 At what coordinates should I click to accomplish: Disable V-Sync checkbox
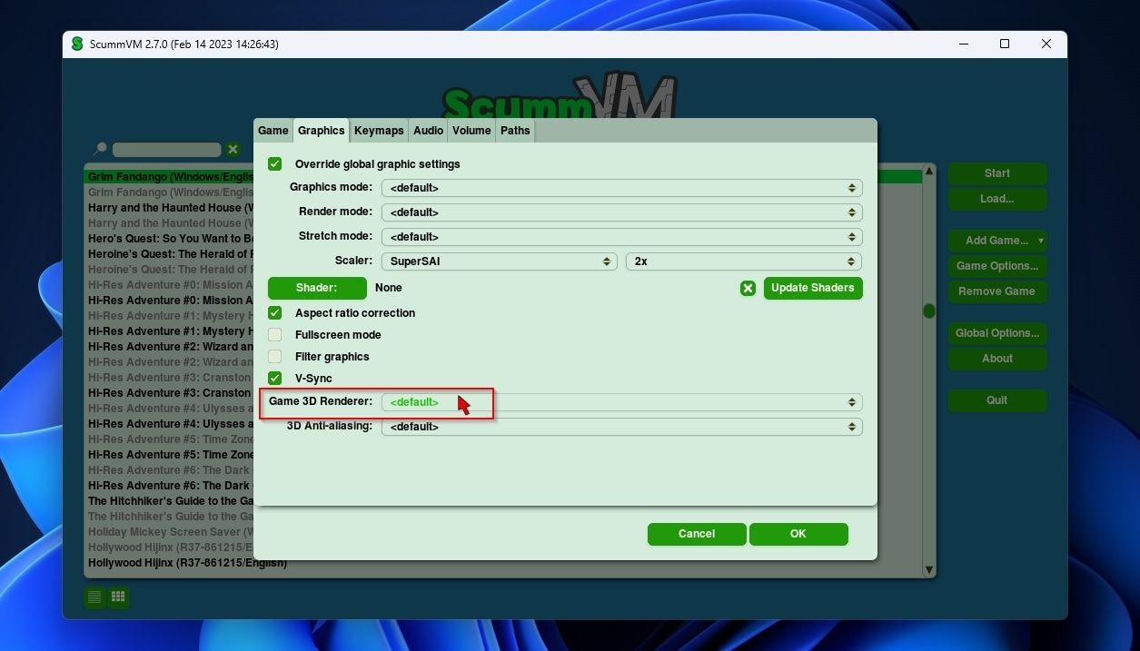[275, 379]
